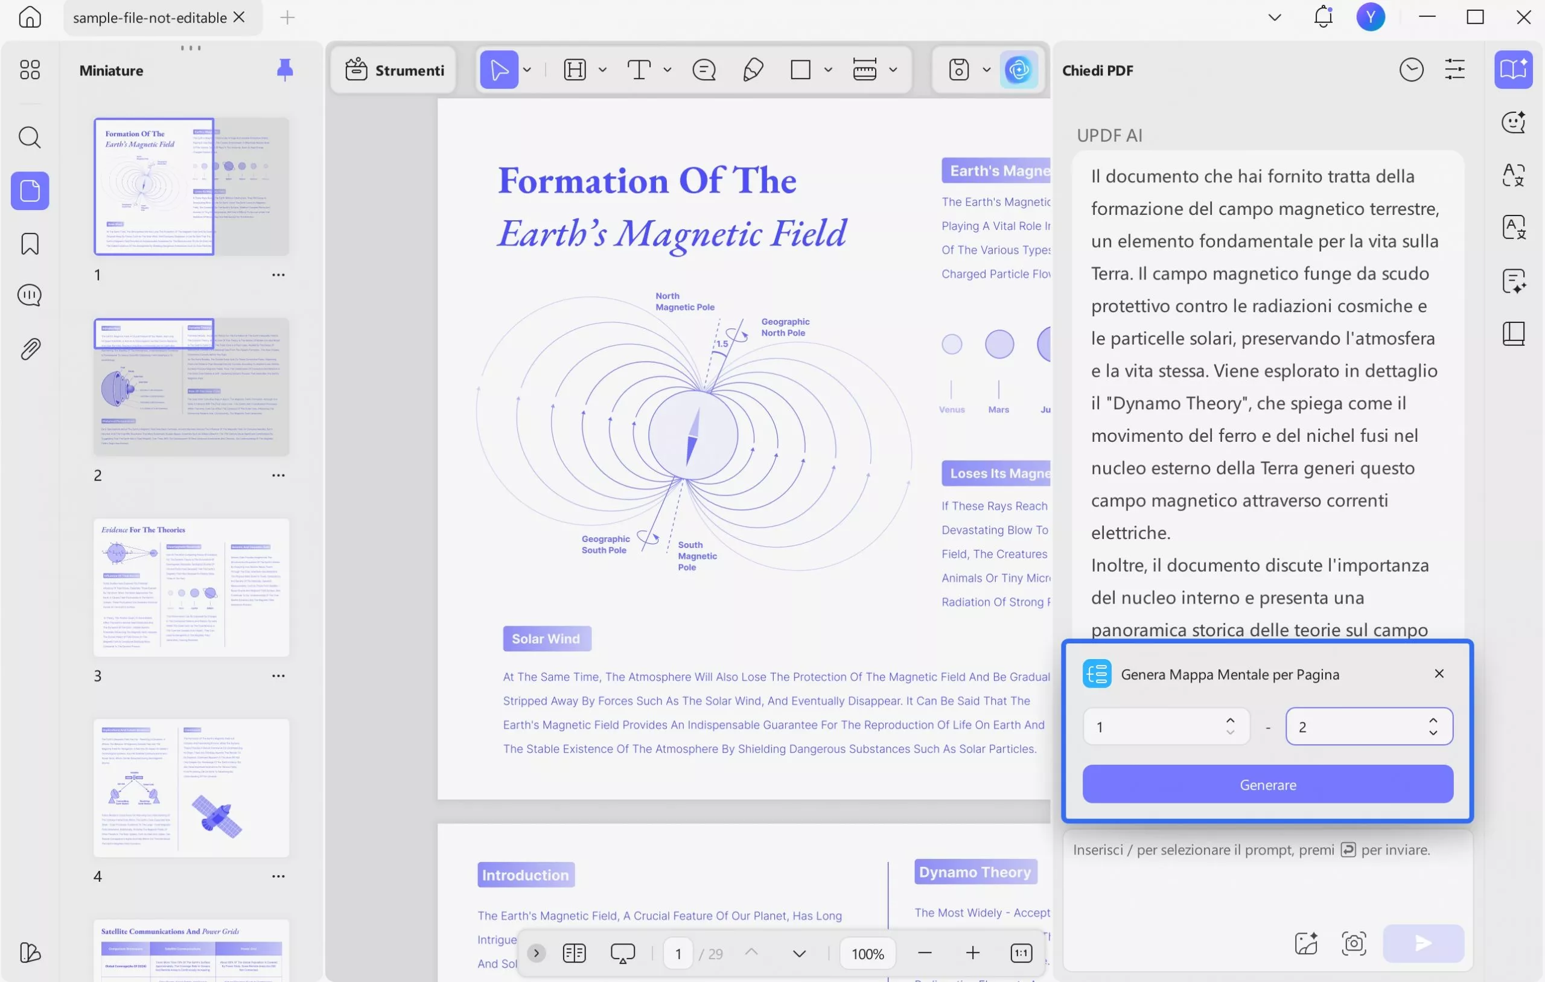
Task: Close the sample-file-not-editable tab
Action: [240, 17]
